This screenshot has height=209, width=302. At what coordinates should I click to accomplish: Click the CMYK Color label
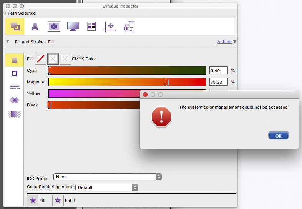84,59
